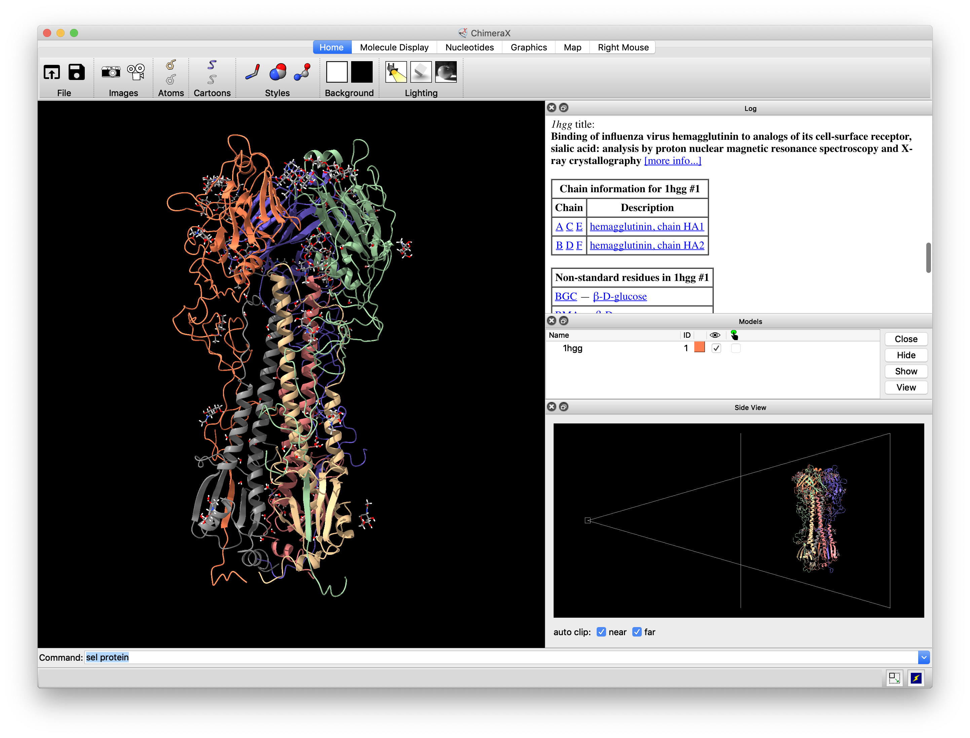Close the Log panel
This screenshot has width=970, height=738.
click(x=551, y=108)
